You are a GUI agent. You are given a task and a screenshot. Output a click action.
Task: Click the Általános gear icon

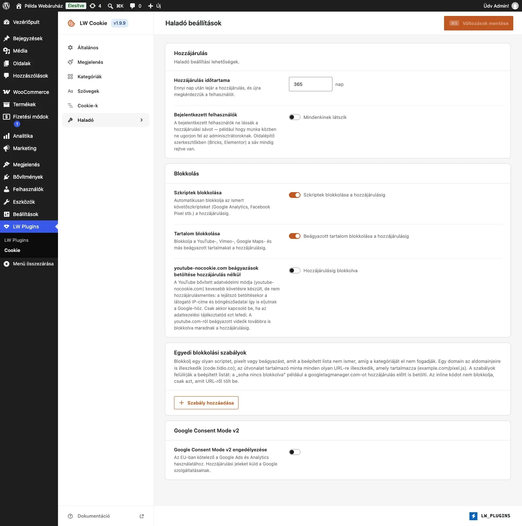pos(70,47)
